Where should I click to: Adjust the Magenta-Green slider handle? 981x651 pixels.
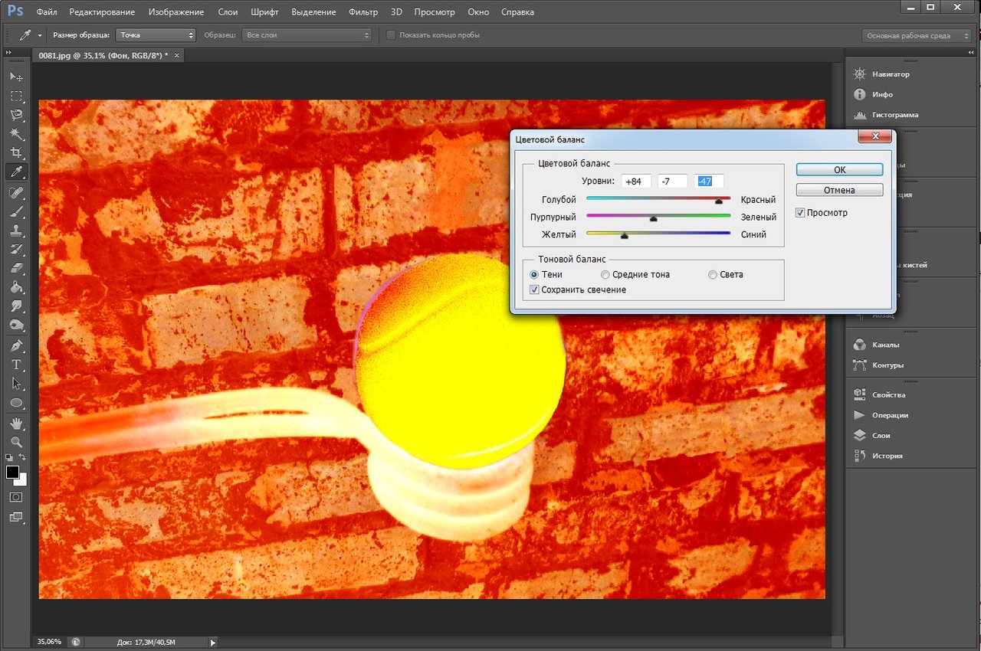[x=654, y=218]
